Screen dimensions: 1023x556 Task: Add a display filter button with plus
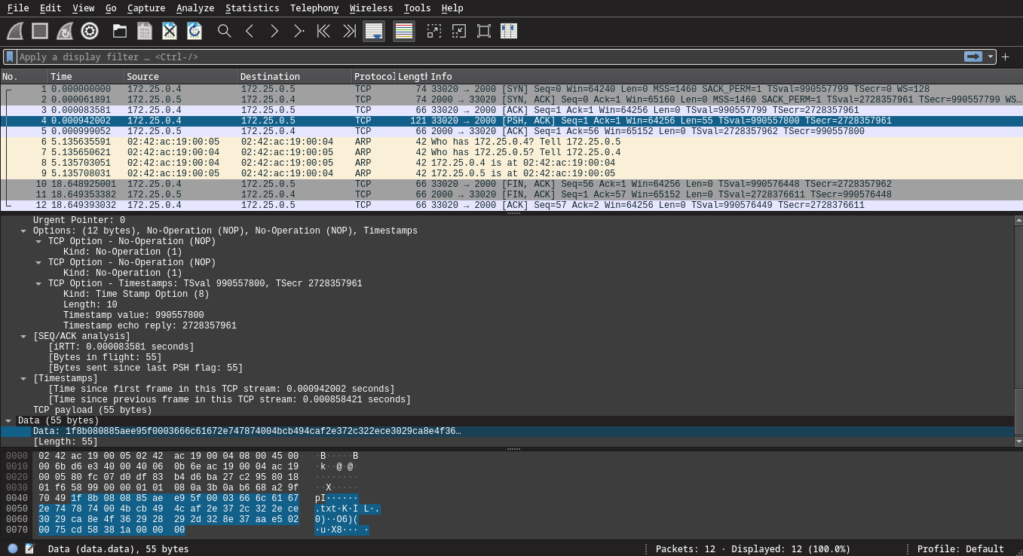1005,57
